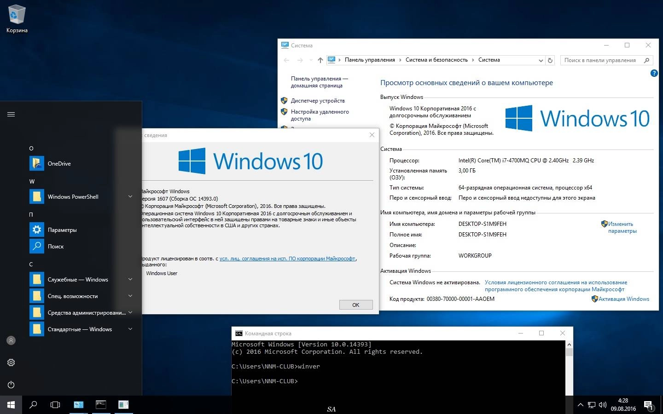
Task: Click the network tray icon
Action: [x=592, y=405]
